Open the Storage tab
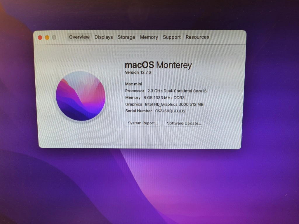299x224 pixels. point(126,37)
